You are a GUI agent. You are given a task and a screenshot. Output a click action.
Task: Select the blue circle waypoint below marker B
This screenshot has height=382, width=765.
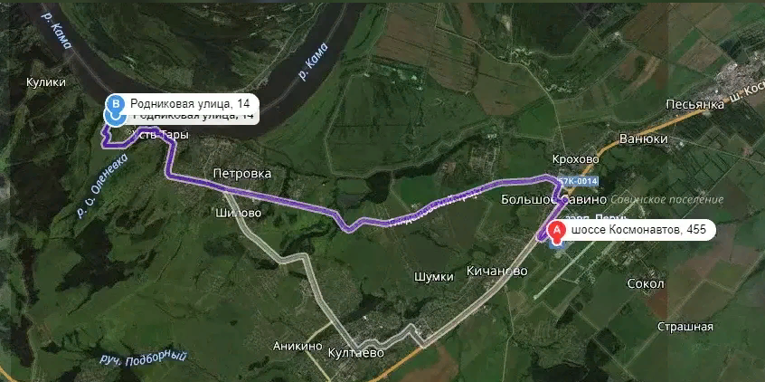(113, 118)
